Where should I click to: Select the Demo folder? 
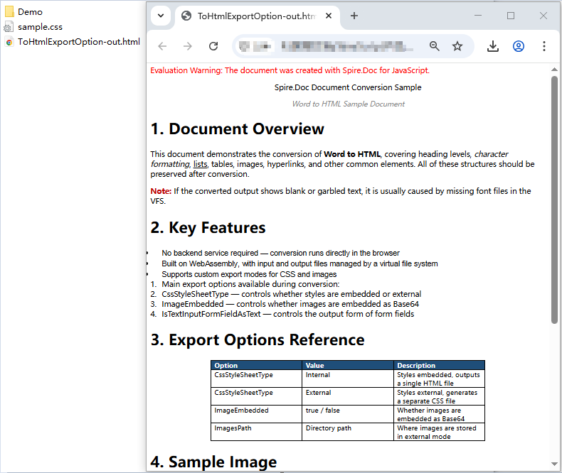[23, 12]
